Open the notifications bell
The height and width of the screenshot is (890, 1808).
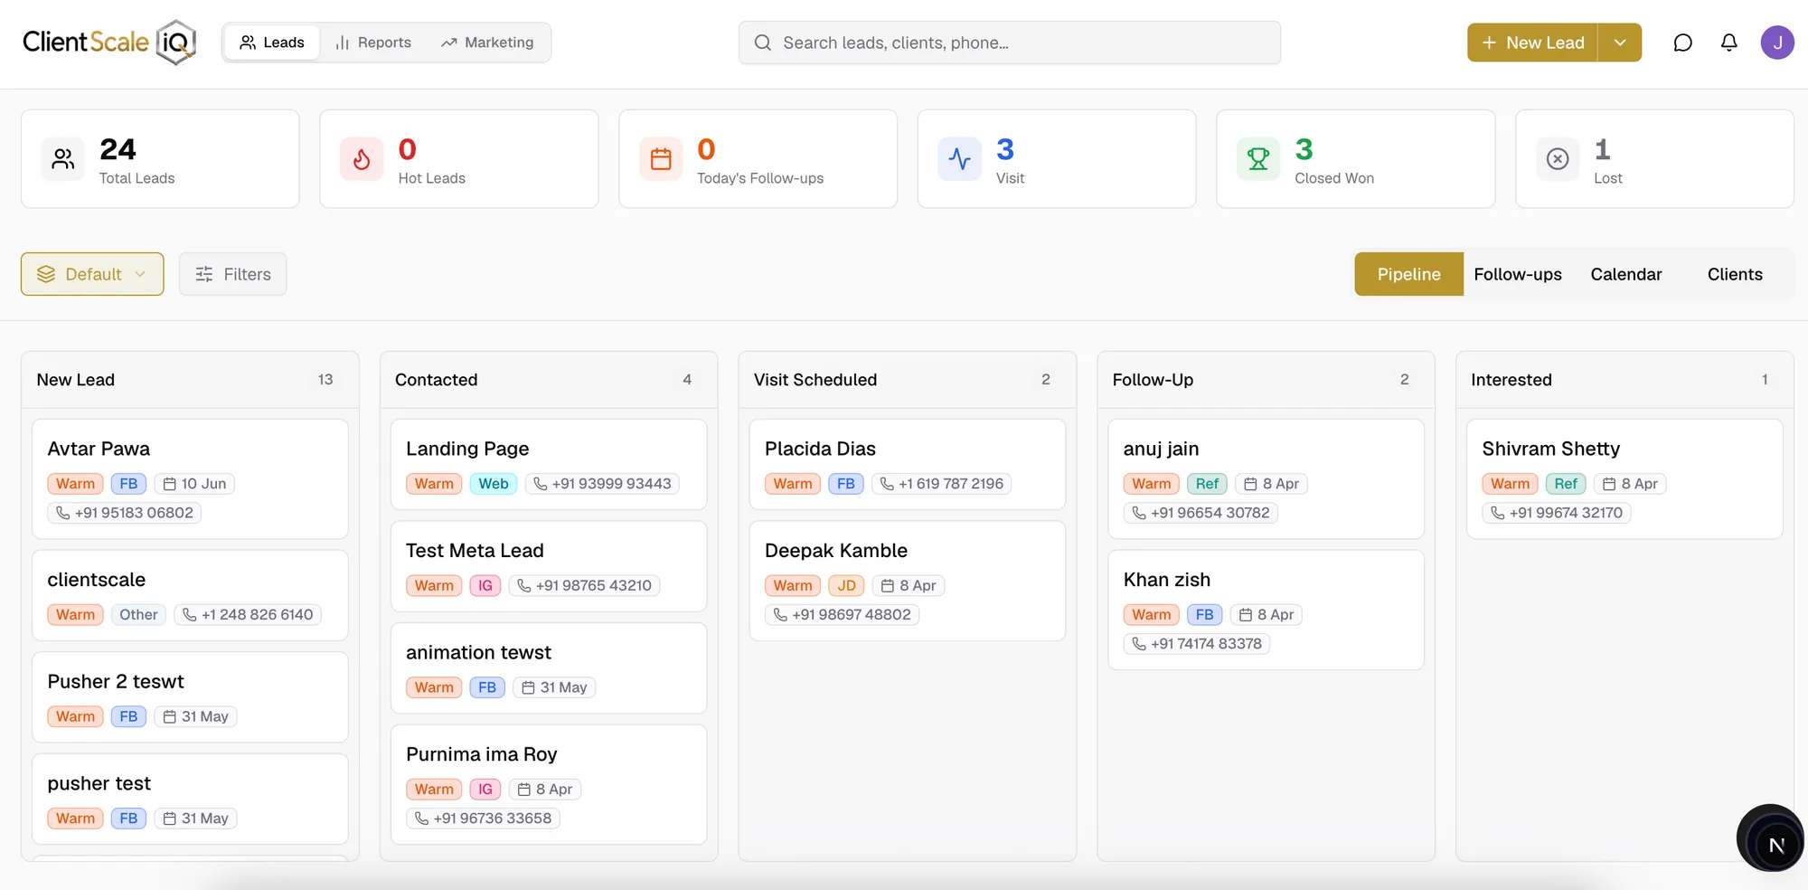[x=1728, y=43]
